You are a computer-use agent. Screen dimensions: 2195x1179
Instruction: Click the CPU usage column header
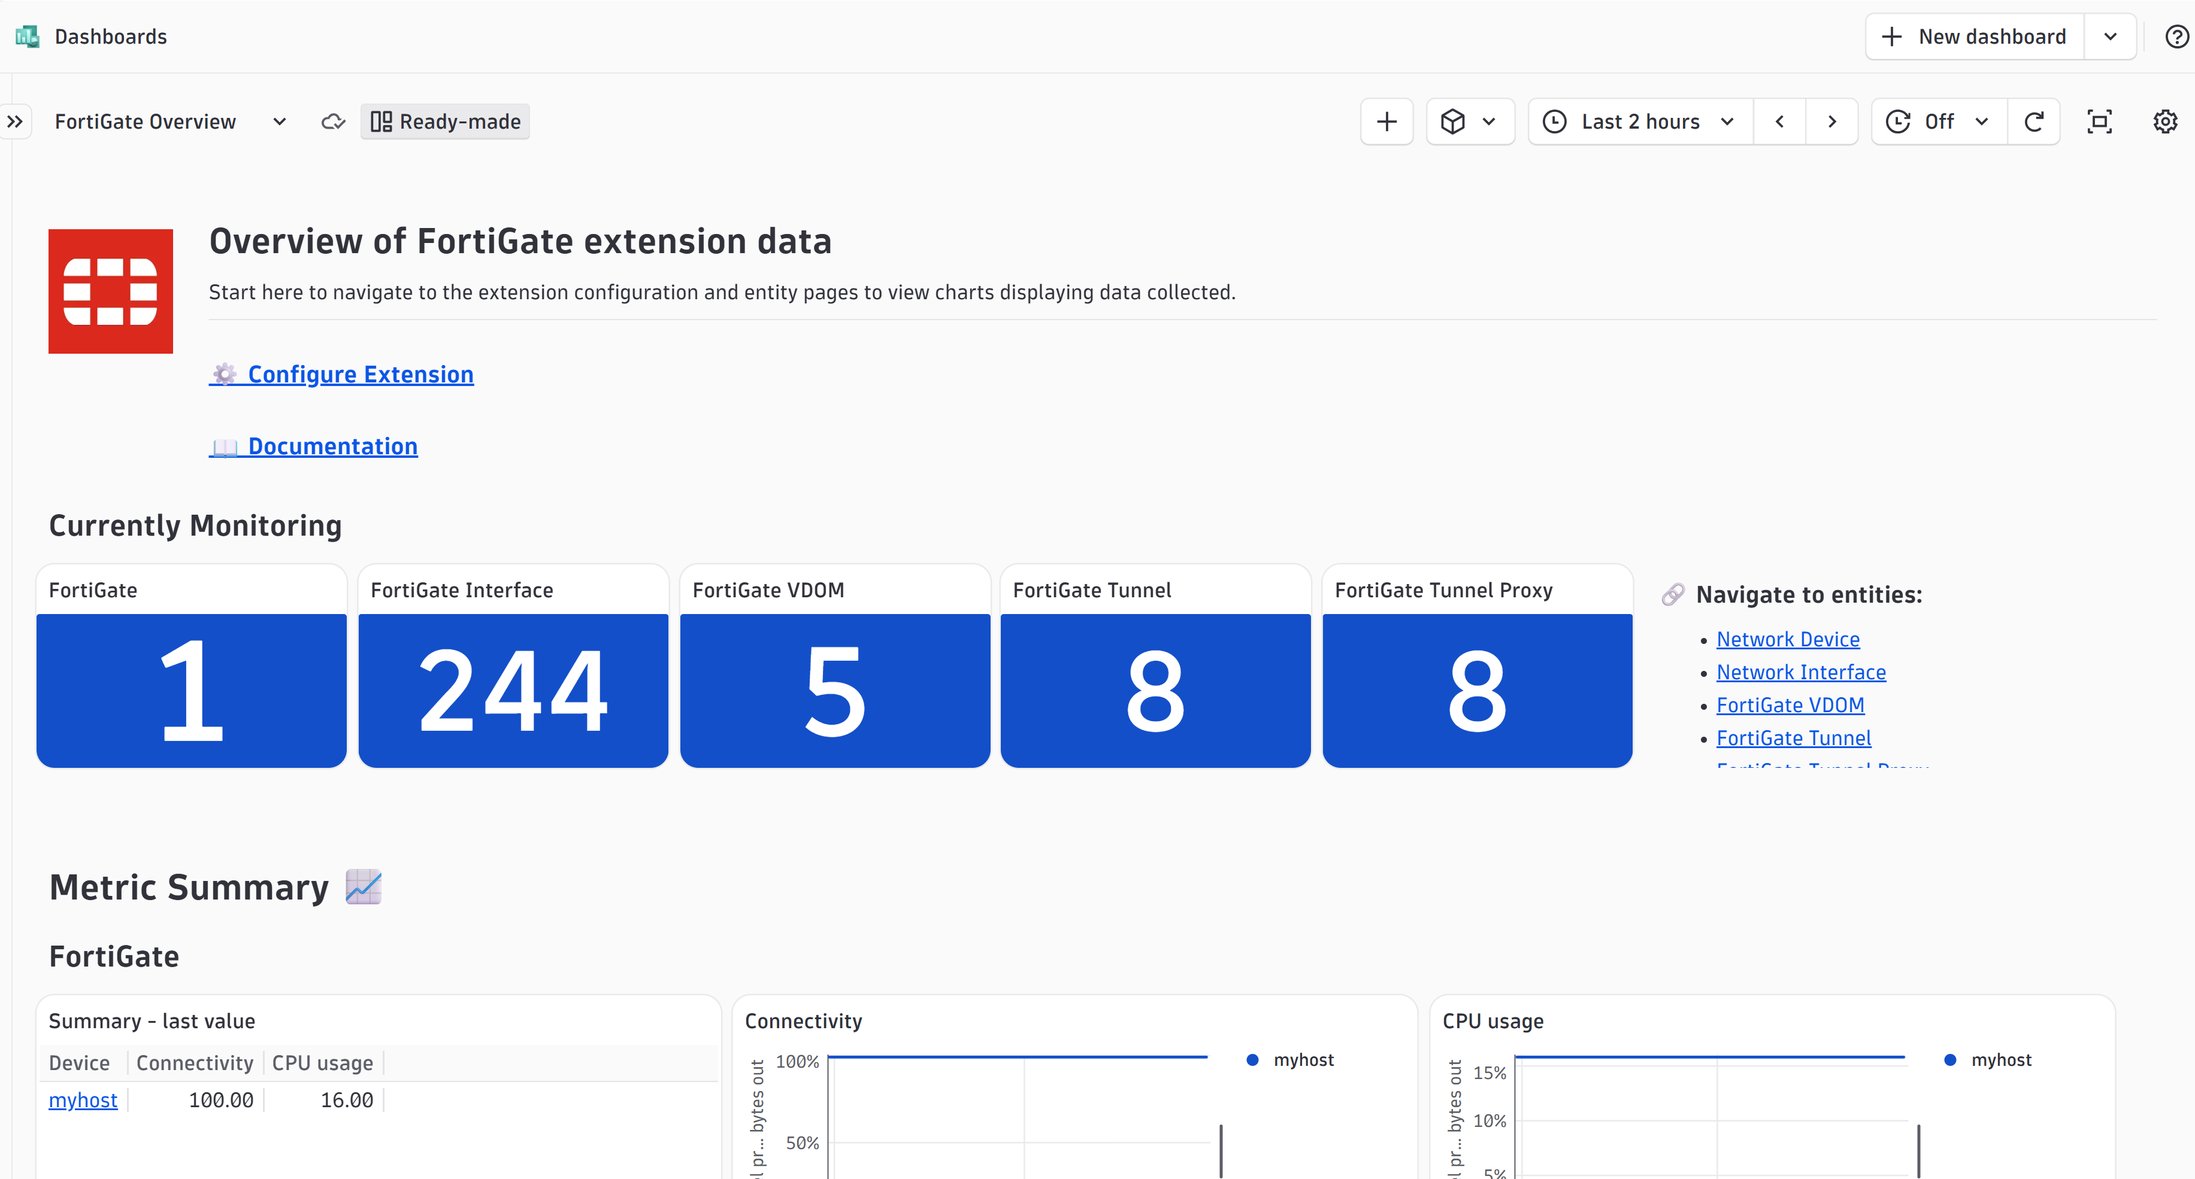coord(322,1062)
